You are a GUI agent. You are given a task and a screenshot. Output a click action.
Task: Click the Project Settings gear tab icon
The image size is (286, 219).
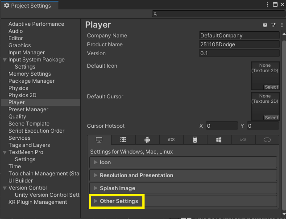pos(7,5)
